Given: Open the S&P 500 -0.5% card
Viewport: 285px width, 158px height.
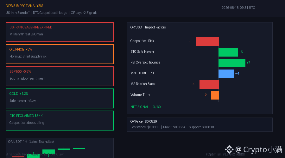Looking at the screenshot, I should [x=60, y=76].
